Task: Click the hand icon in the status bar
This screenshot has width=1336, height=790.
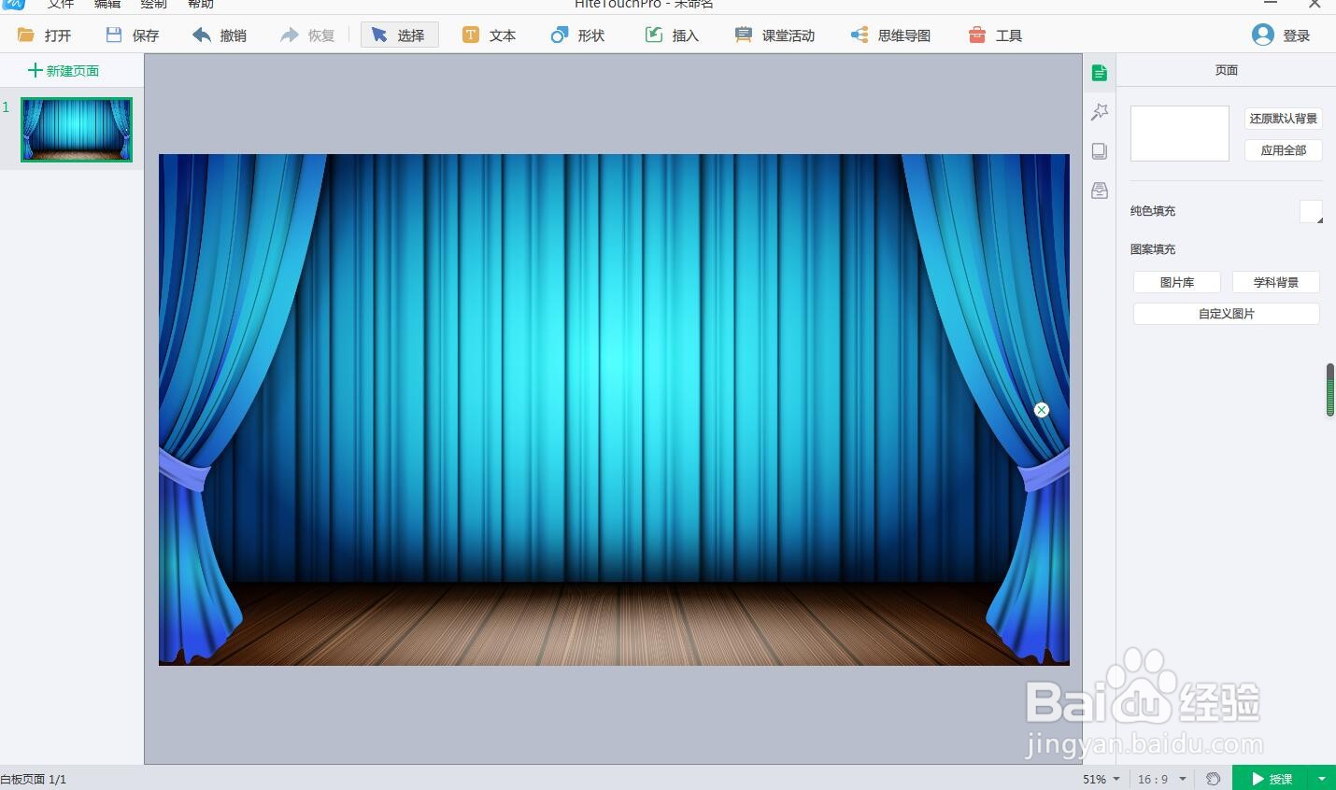Action: [x=1213, y=779]
